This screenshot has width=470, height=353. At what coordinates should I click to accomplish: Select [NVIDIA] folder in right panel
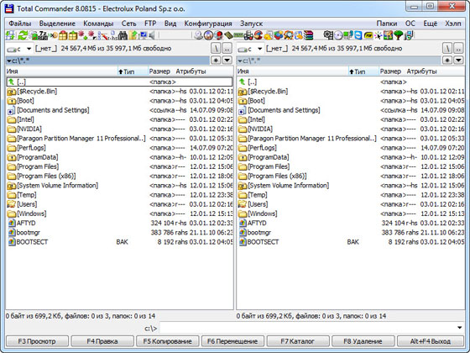(351, 129)
